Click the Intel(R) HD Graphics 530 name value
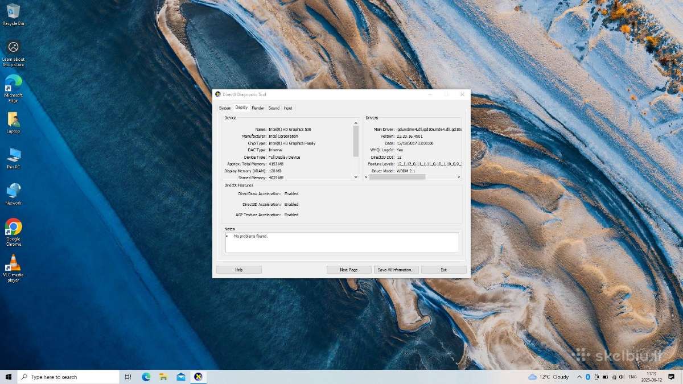 pyautogui.click(x=290, y=130)
